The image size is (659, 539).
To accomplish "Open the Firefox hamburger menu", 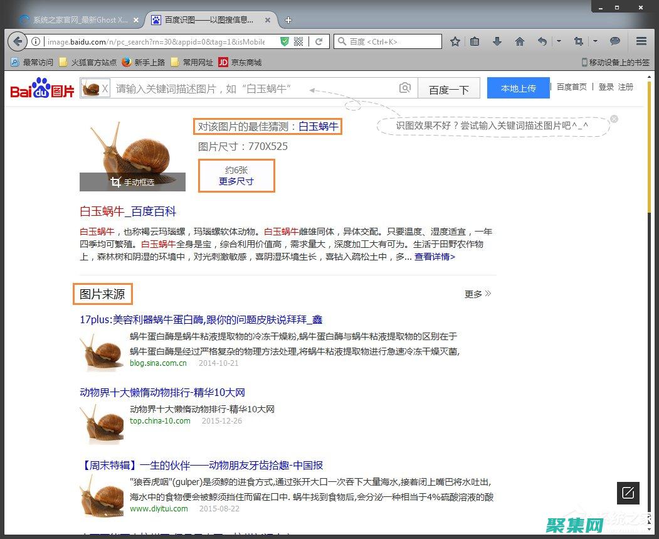I will (640, 41).
